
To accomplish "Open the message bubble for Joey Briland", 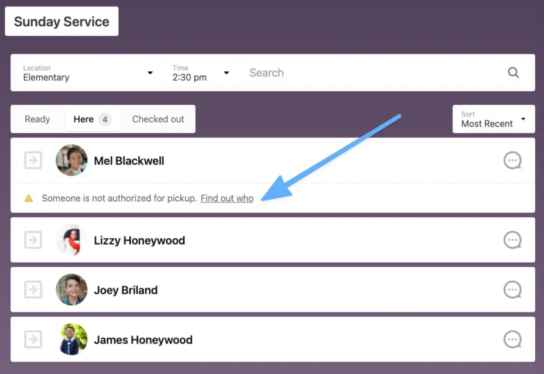I will point(512,290).
